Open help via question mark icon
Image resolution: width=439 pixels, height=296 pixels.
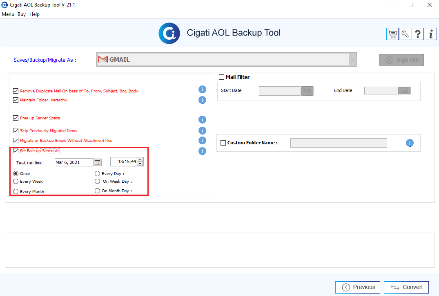(418, 34)
